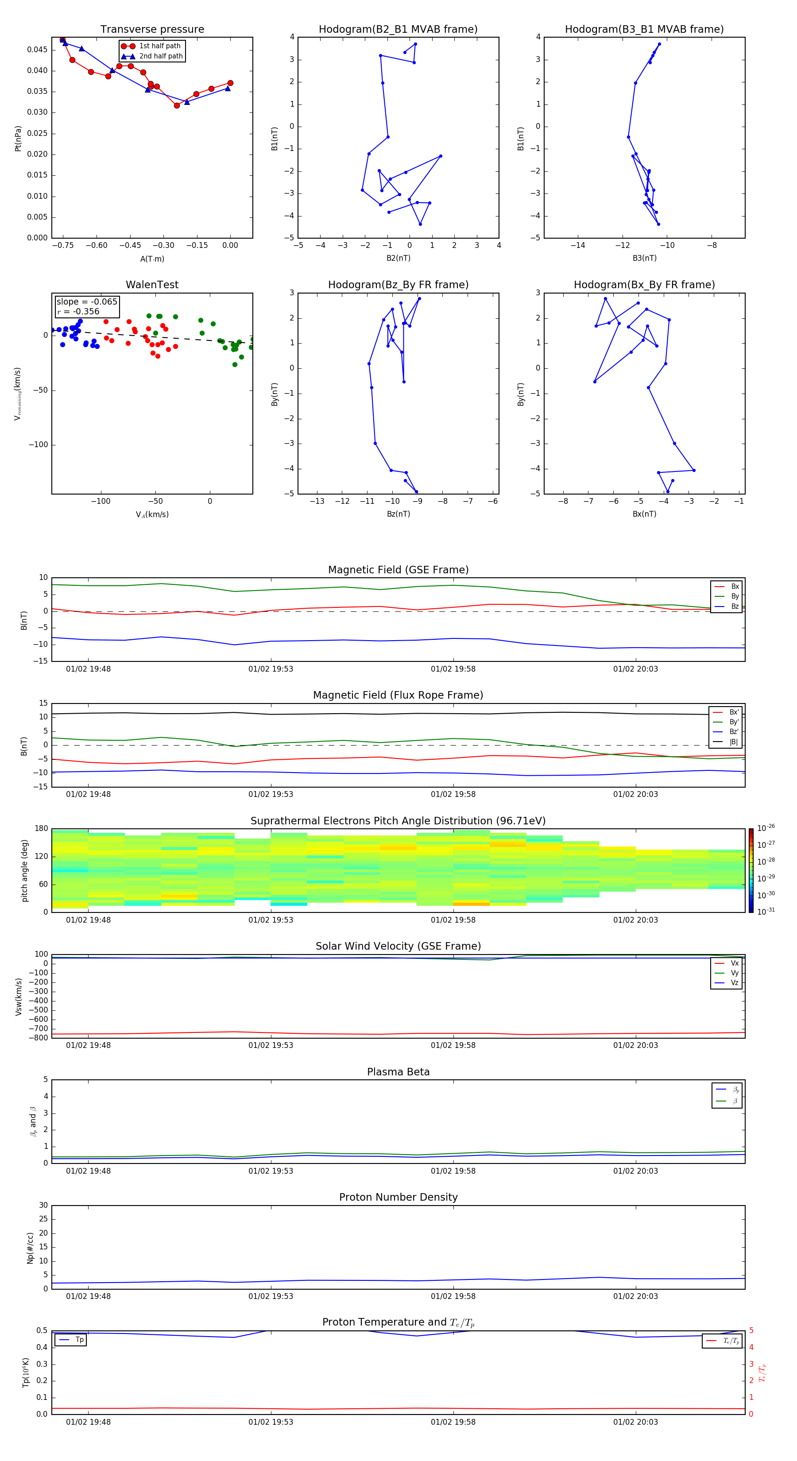
Task: Select the "slope = -0.065" annotation
Action: [x=87, y=302]
